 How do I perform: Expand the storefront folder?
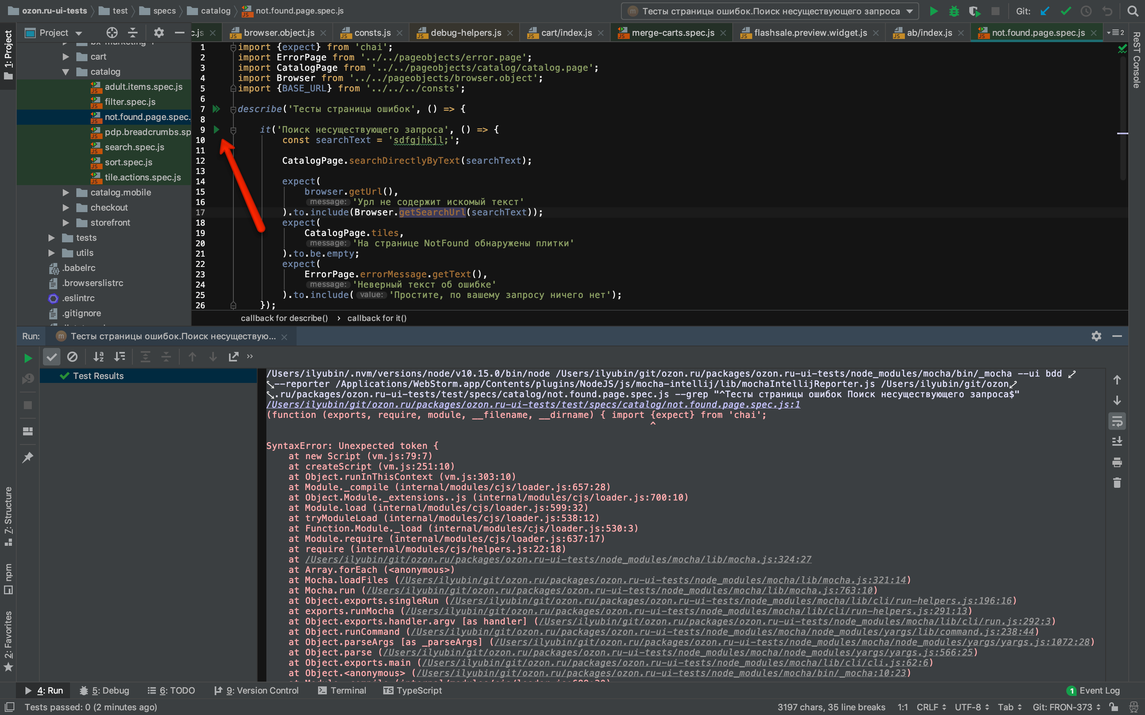pyautogui.click(x=66, y=223)
